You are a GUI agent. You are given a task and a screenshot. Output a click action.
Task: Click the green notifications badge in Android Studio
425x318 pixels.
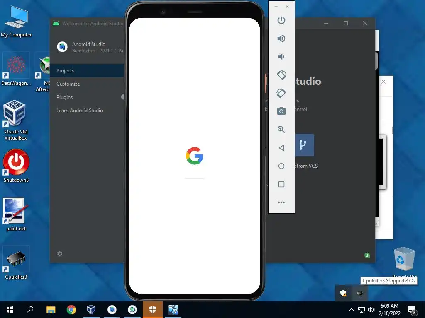pos(367,255)
